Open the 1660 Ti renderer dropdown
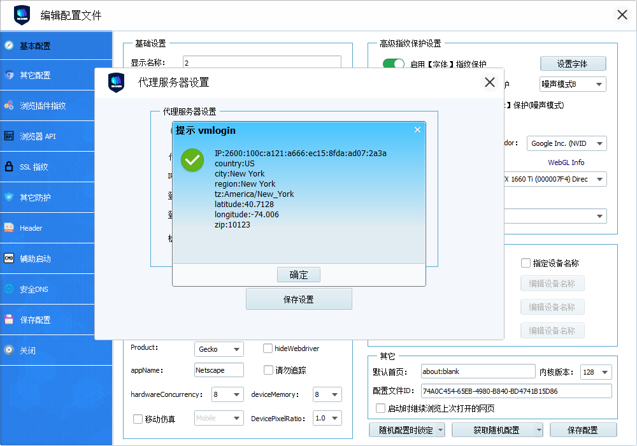This screenshot has width=637, height=446. point(555,179)
